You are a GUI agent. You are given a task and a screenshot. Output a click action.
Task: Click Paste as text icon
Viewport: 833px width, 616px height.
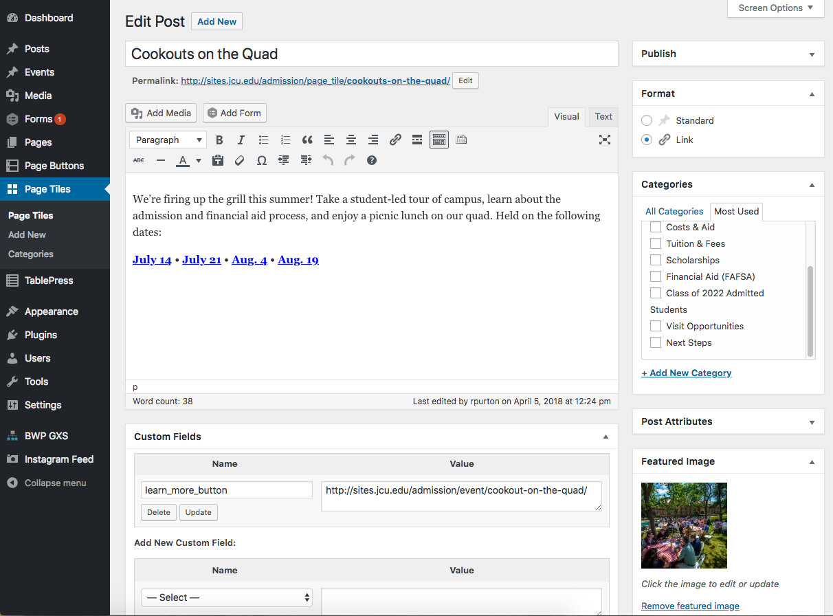pos(218,160)
